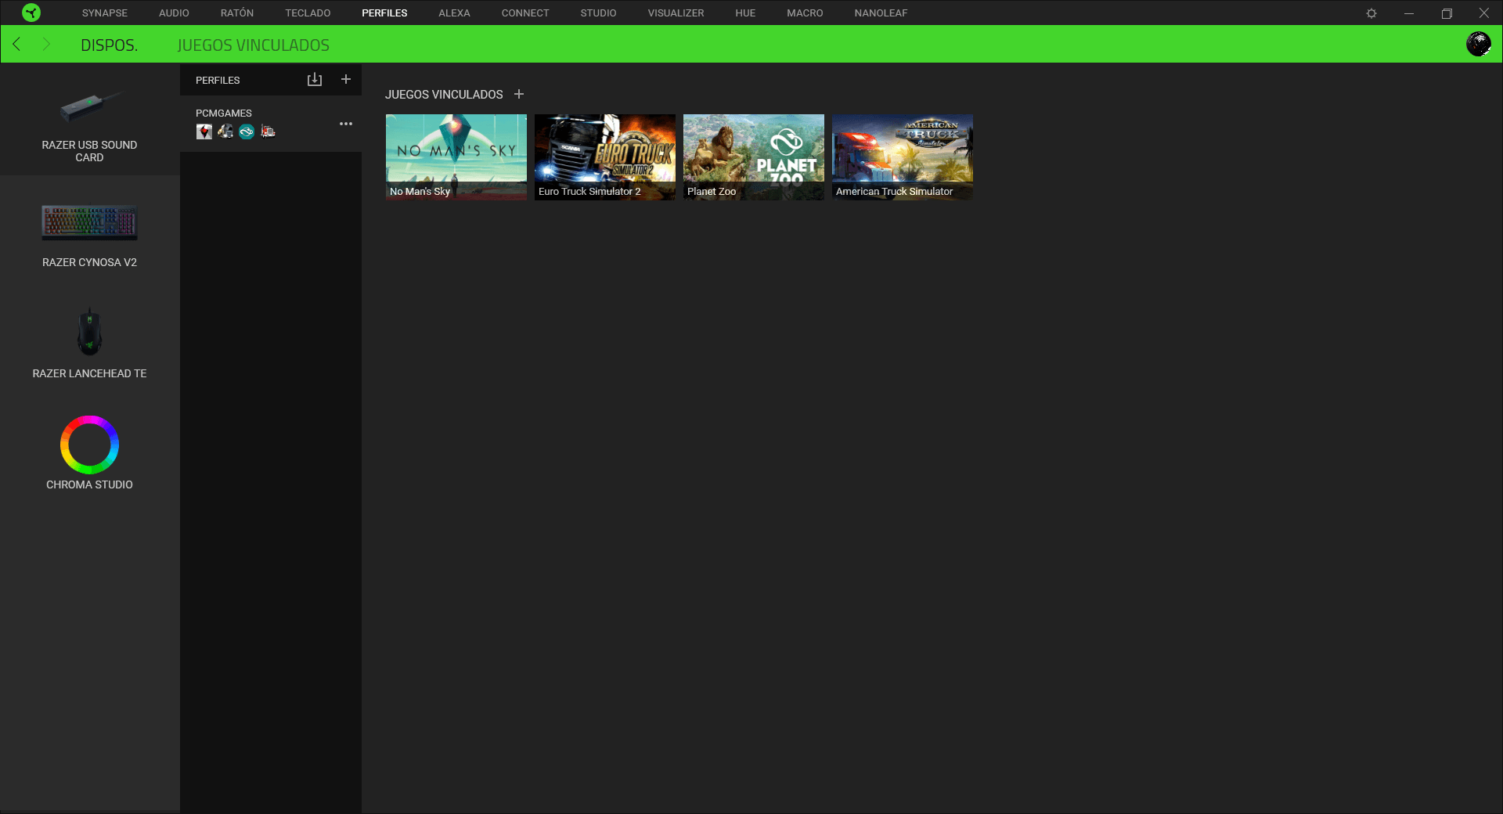Open the Studio tab

(598, 13)
